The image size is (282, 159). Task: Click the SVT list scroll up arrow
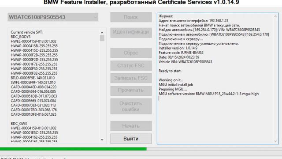pyautogui.click(x=102, y=33)
